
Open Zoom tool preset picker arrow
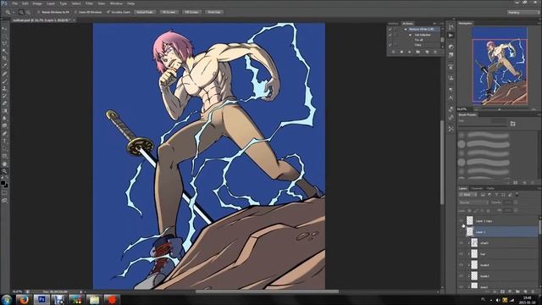pos(14,12)
